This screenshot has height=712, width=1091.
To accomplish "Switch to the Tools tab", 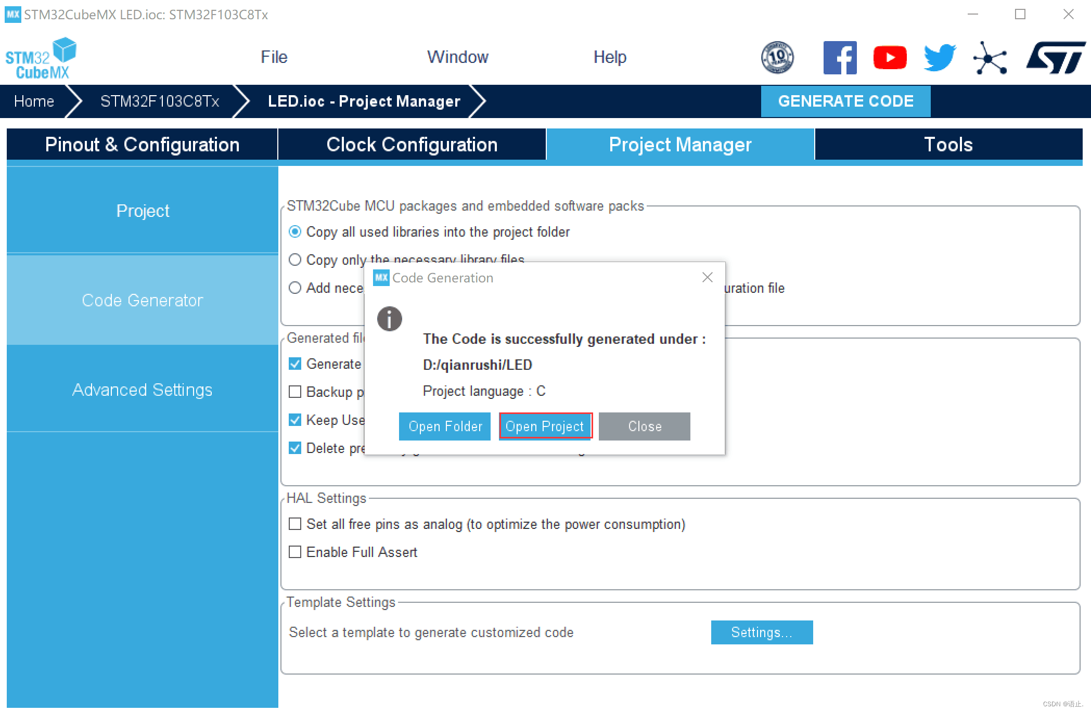I will pos(948,145).
